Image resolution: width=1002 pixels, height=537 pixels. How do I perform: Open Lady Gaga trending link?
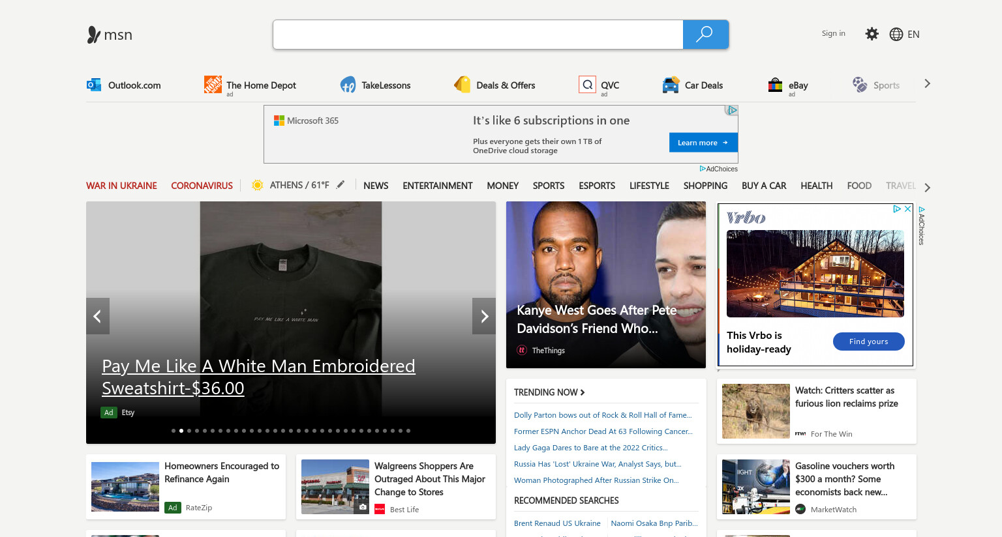pos(591,448)
